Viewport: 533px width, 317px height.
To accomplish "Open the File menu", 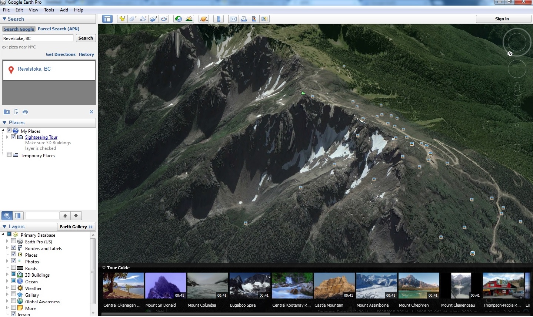I will coord(6,10).
